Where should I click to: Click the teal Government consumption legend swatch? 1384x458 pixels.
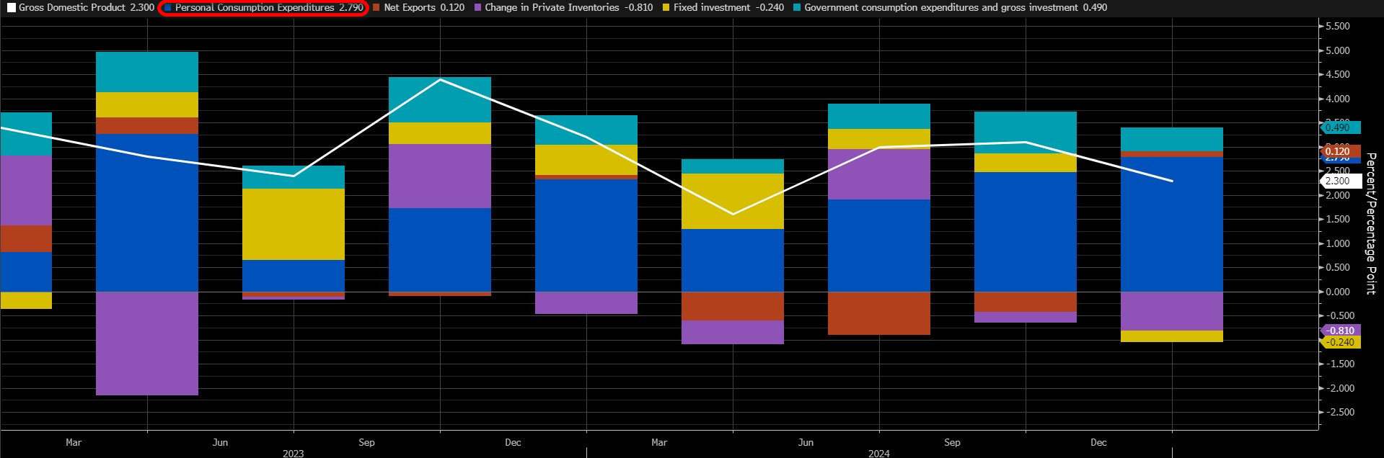click(797, 8)
